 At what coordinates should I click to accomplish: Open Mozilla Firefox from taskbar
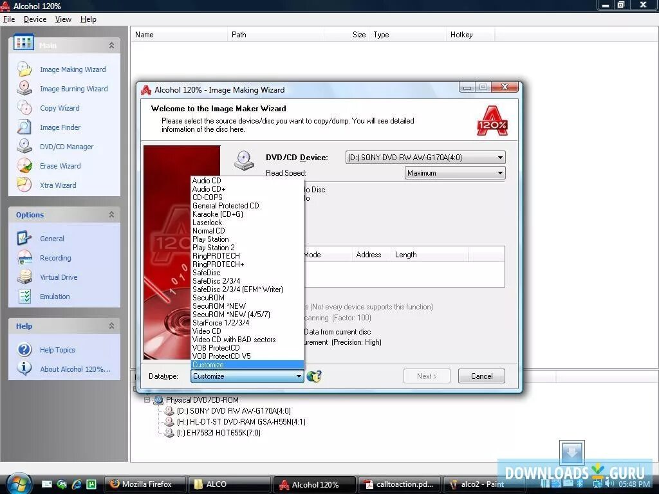coord(145,484)
